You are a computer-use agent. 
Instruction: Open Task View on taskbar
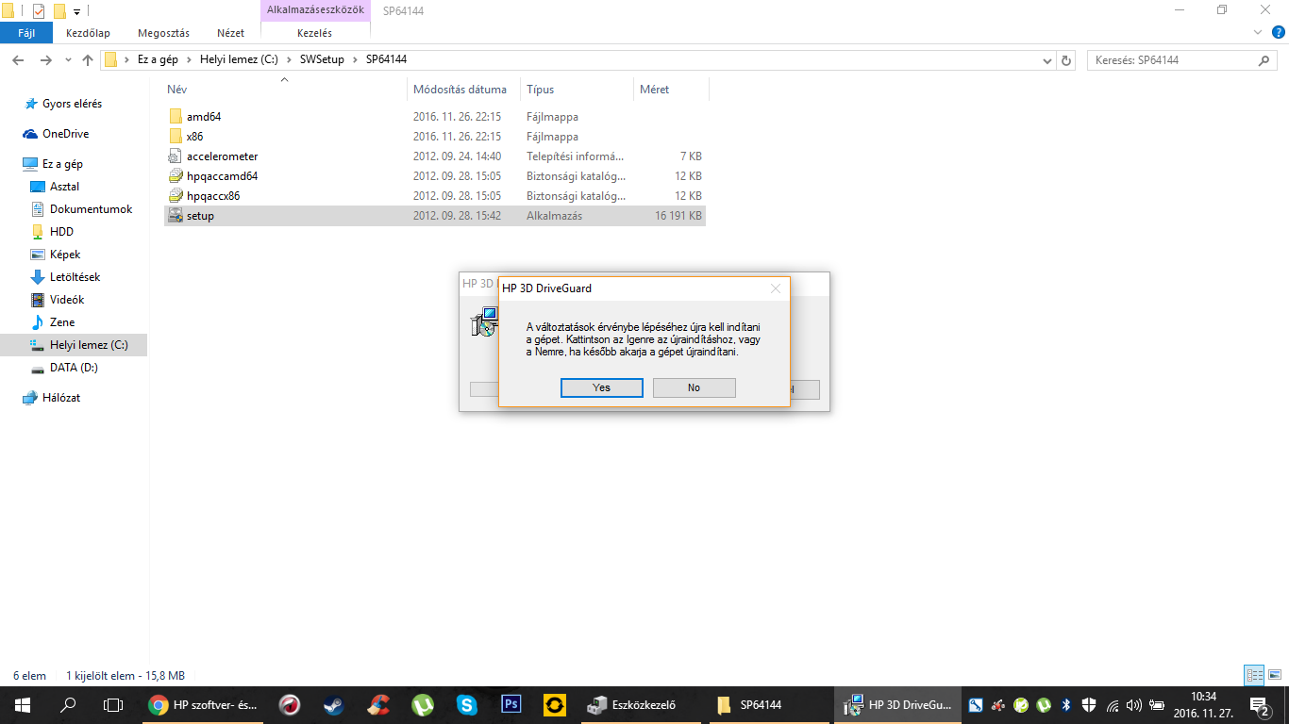click(113, 705)
